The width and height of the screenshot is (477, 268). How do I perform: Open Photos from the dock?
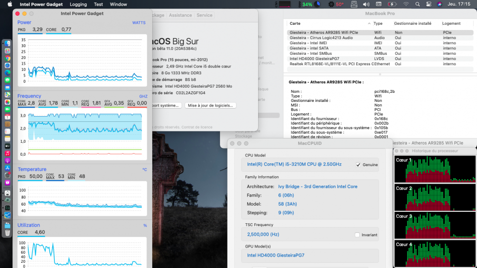click(x=8, y=102)
